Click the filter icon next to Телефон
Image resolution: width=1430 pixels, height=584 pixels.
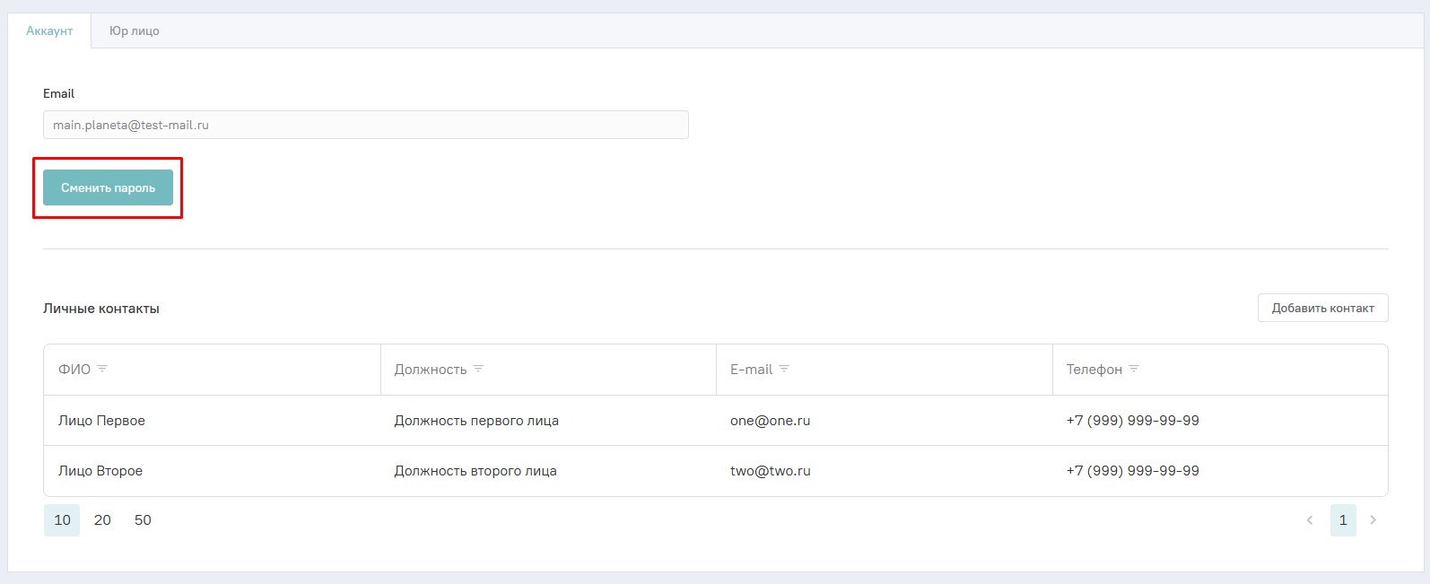pyautogui.click(x=1134, y=369)
